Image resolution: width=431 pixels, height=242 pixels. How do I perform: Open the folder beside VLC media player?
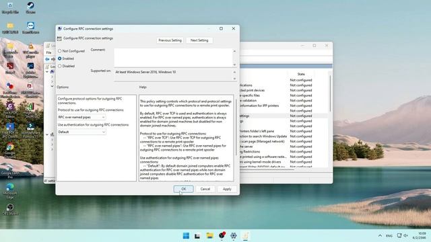(10, 50)
